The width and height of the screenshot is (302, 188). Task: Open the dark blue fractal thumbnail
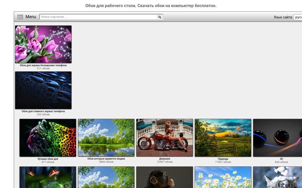pos(43,90)
